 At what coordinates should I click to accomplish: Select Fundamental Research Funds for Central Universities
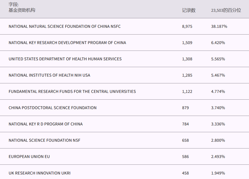tap(72, 91)
